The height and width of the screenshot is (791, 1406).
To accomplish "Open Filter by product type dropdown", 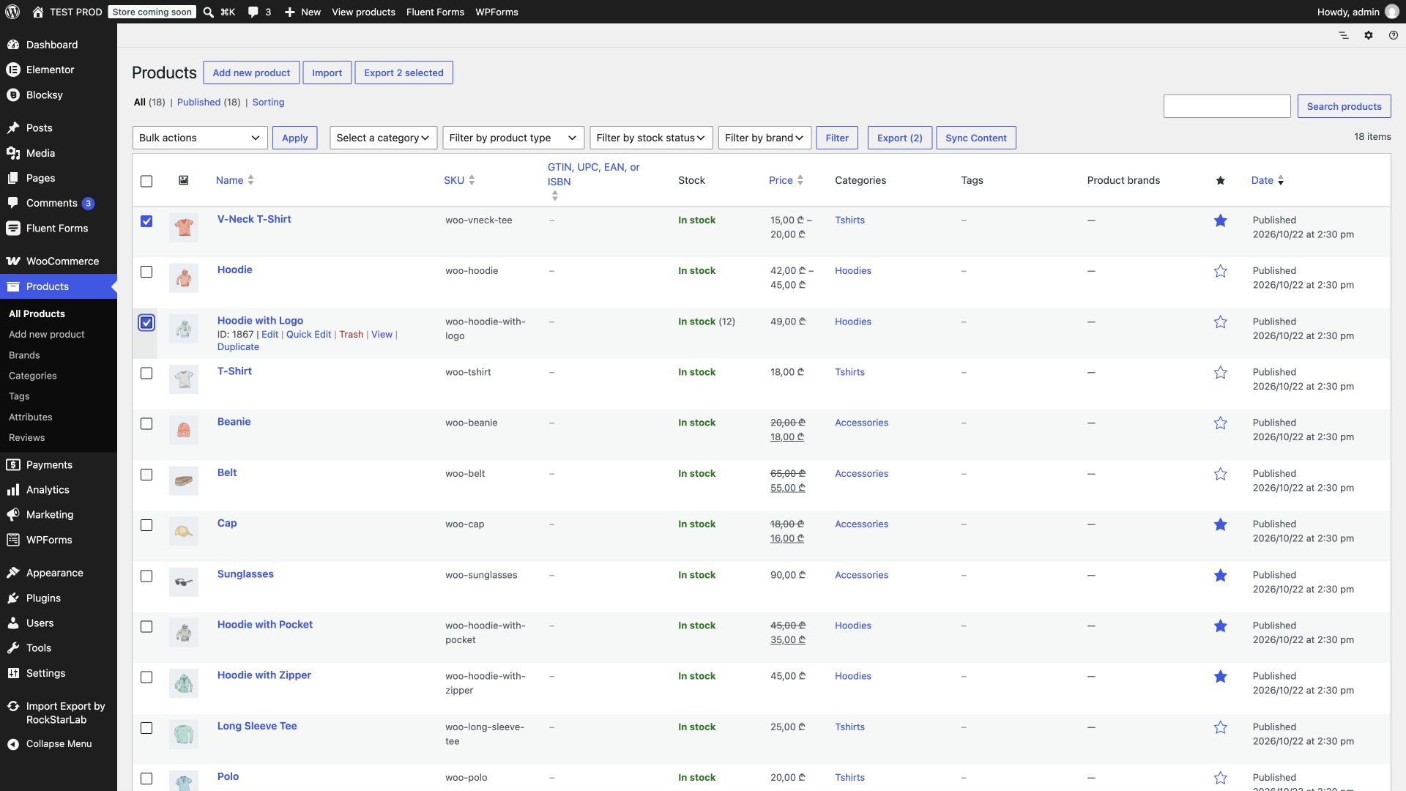I will tap(513, 138).
